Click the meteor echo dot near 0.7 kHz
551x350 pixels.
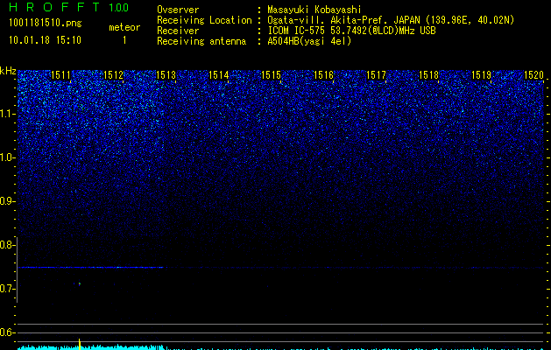pos(79,283)
